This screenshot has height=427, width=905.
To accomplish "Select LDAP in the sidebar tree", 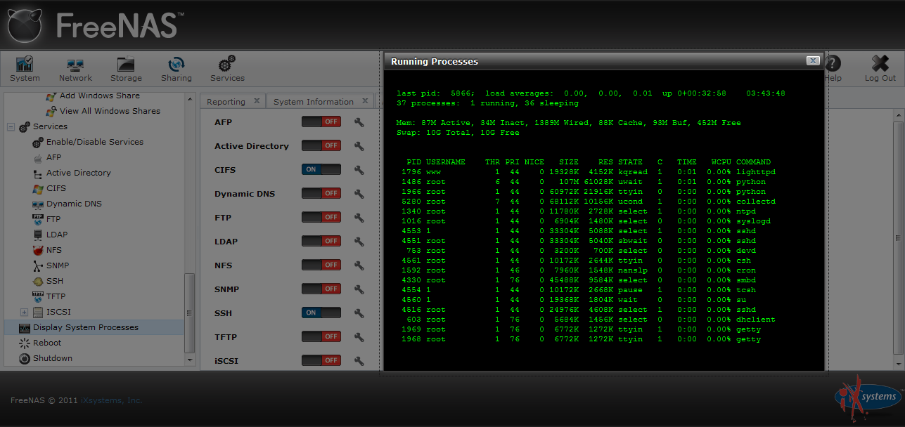I will pyautogui.click(x=57, y=235).
